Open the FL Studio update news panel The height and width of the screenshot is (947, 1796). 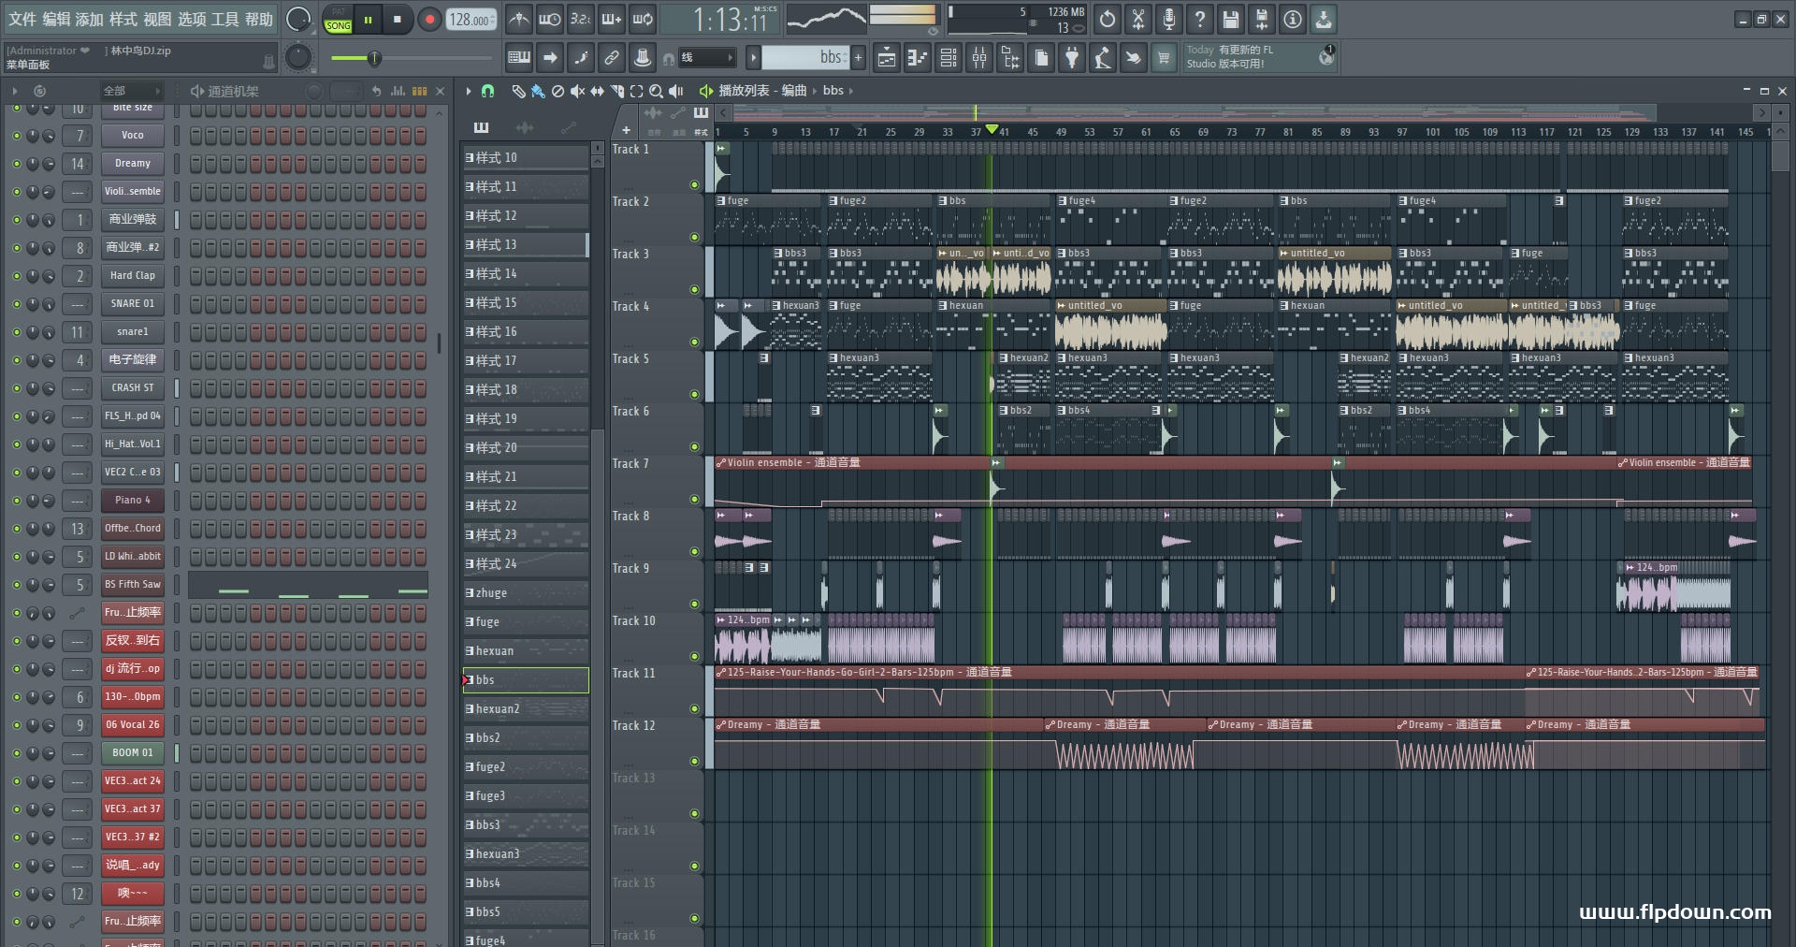(1260, 57)
